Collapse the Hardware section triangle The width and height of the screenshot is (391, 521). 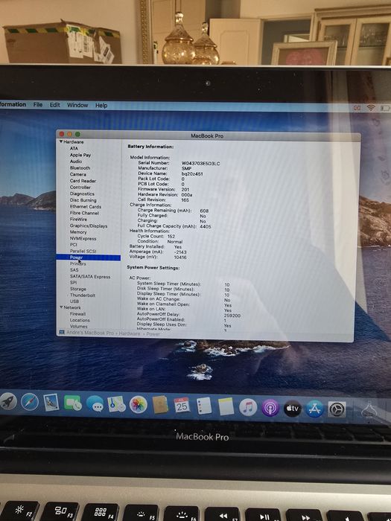(61, 141)
